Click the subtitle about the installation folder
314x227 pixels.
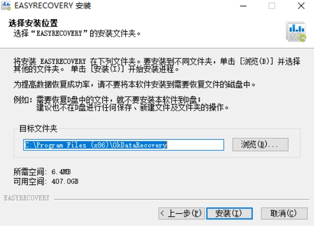point(77,33)
